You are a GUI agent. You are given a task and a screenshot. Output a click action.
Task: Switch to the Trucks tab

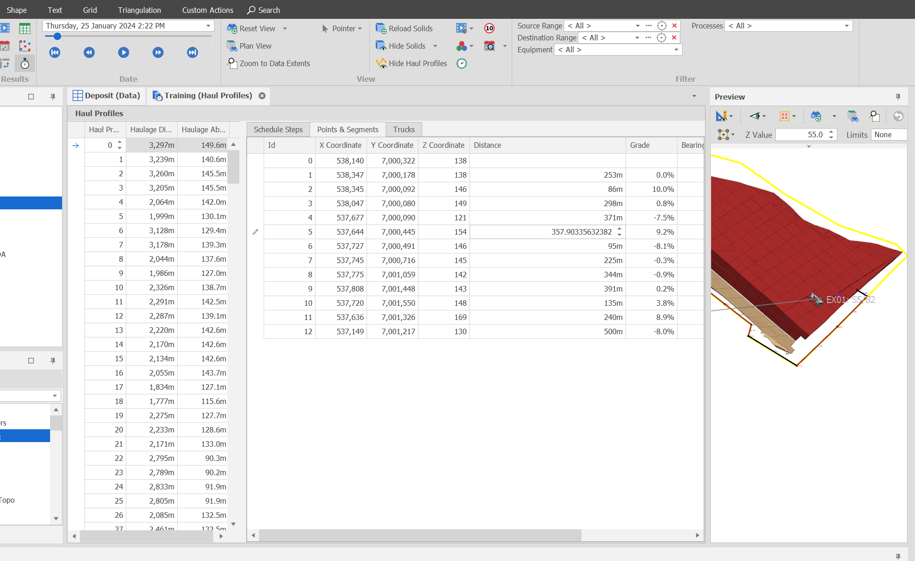point(404,129)
